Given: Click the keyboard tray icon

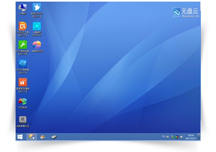Looking at the screenshot, I should coord(168,136).
